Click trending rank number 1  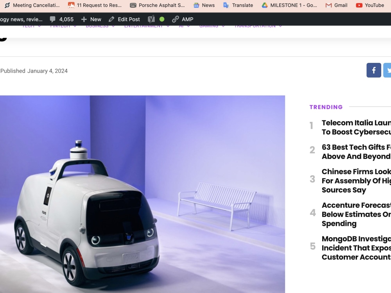[x=312, y=125]
